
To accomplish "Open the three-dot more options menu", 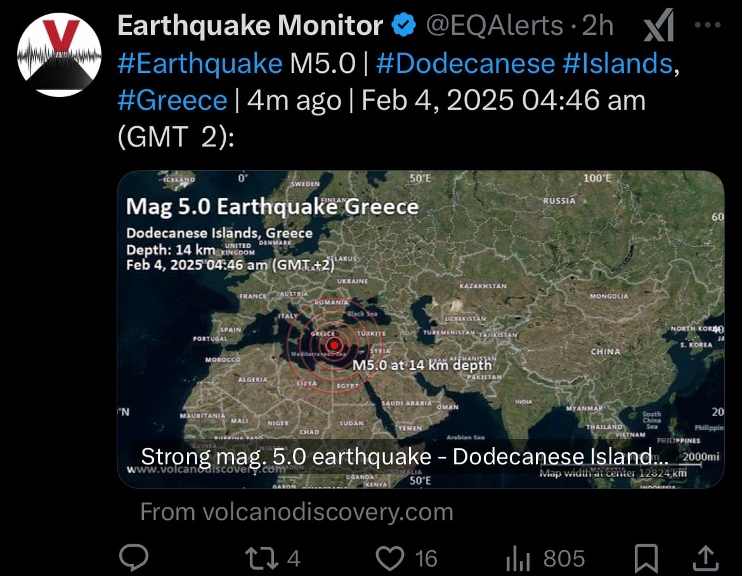I will (x=708, y=25).
